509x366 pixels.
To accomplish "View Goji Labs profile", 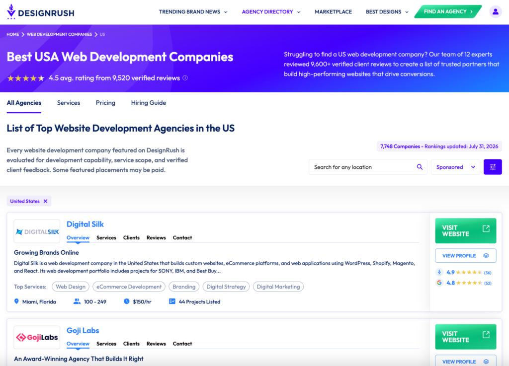I will pyautogui.click(x=465, y=361).
